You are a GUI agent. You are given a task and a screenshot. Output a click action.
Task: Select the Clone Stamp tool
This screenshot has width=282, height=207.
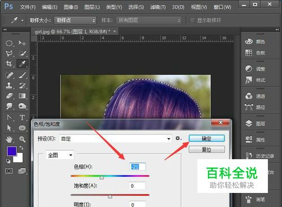9,85
